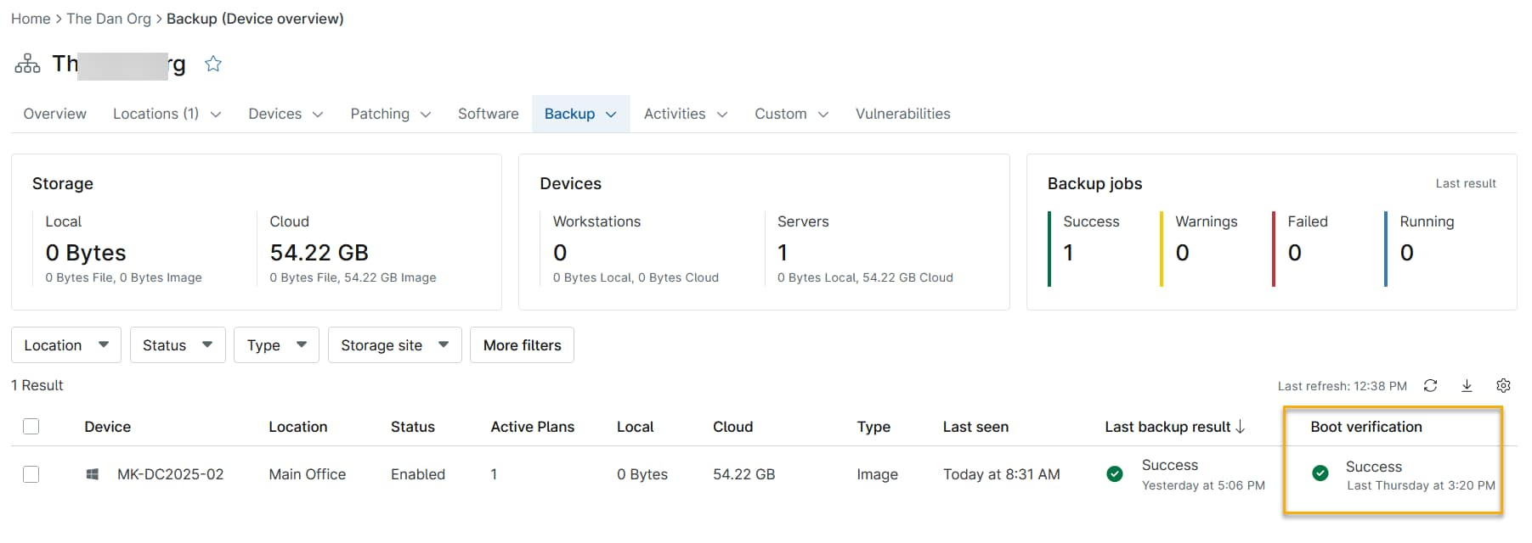Click the boot verification success checkmark

[1320, 473]
